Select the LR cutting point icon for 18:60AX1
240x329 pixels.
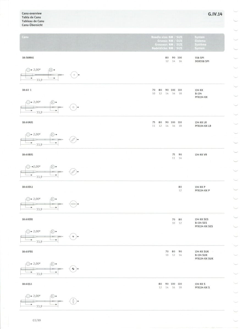click(73, 140)
